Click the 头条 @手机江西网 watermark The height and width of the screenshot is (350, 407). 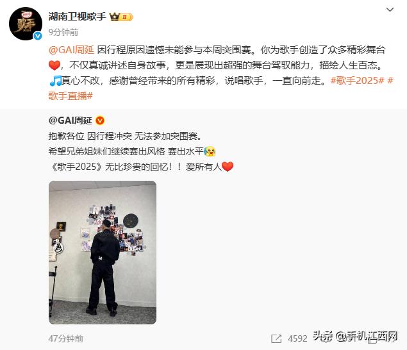click(355, 337)
